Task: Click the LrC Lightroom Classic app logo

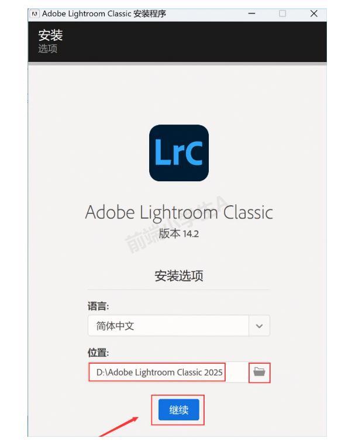Action: pyautogui.click(x=179, y=153)
